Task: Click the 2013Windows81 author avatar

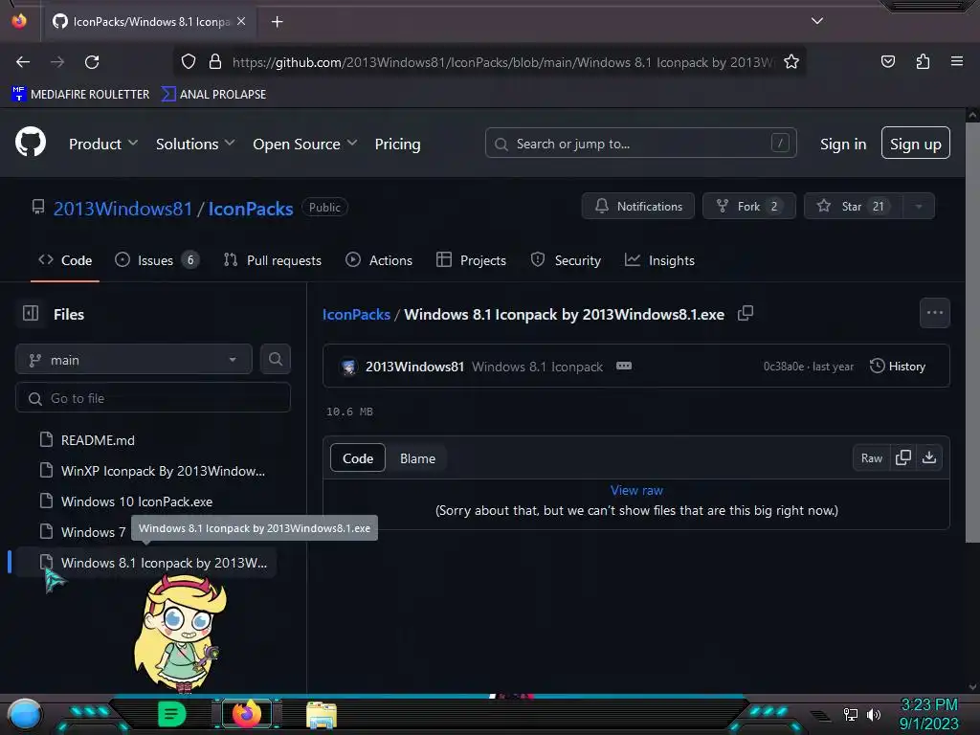Action: click(348, 367)
